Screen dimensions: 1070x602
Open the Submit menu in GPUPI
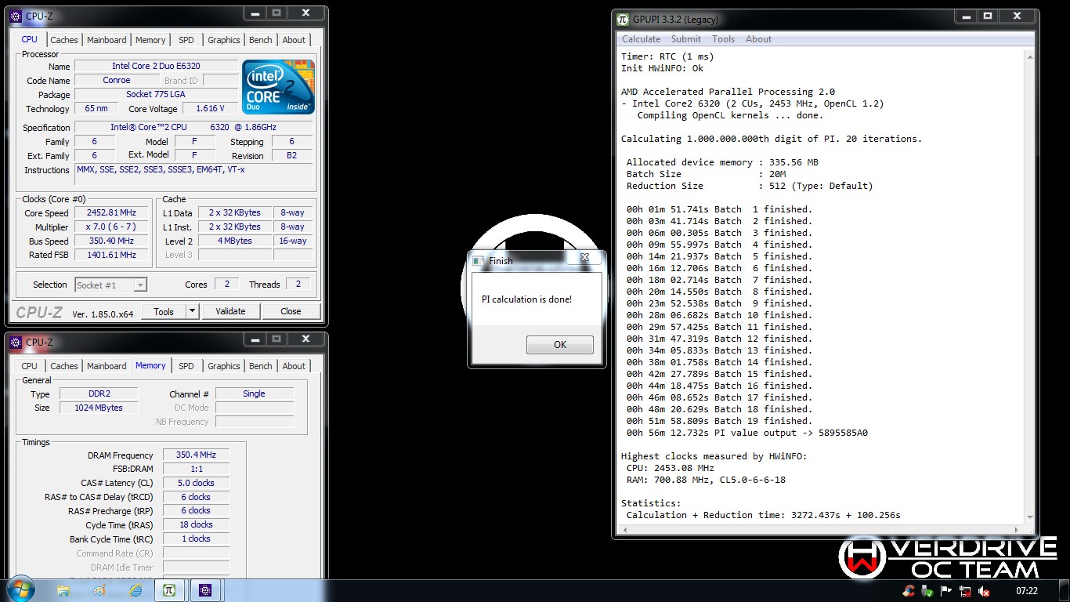[x=685, y=39]
